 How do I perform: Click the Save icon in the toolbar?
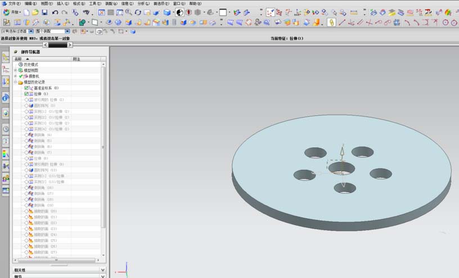click(x=44, y=12)
